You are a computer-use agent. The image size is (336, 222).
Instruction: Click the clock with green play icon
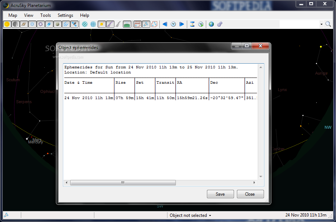[201, 24]
